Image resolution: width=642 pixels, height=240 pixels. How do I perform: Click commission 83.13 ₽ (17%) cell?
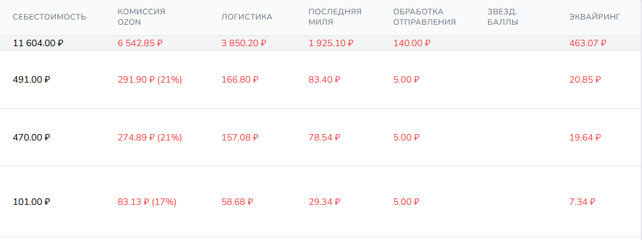pos(147,202)
